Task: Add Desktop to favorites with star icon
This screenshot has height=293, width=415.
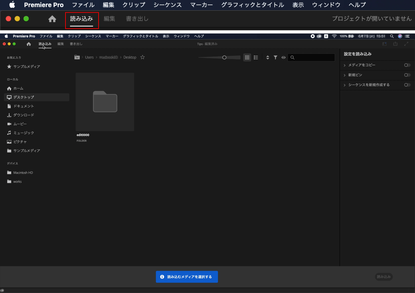Action: pos(142,57)
